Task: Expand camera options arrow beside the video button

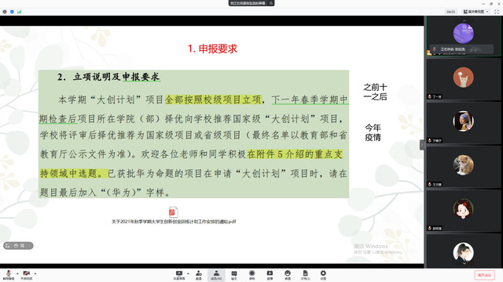Action: (x=35, y=273)
